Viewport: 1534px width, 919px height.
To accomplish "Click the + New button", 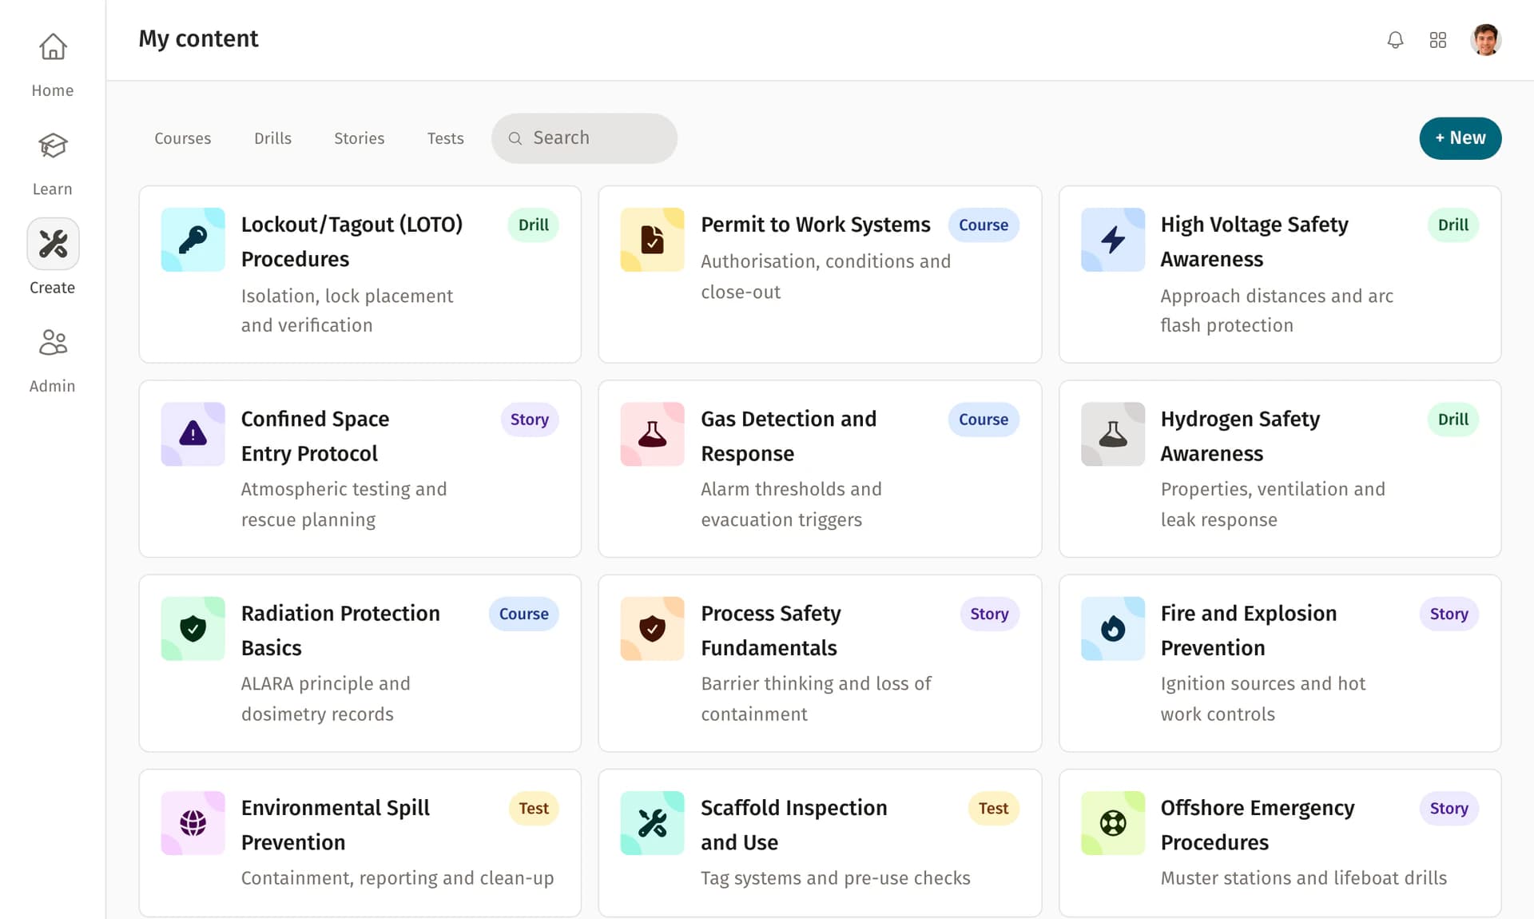I will pyautogui.click(x=1460, y=137).
